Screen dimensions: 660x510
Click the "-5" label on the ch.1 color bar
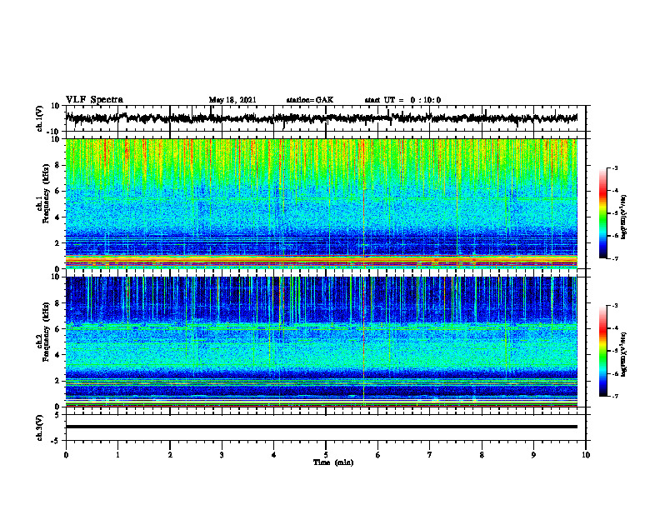(615, 213)
